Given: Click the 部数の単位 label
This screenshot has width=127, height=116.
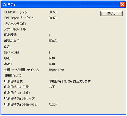Looking at the screenshot, I should [x=12, y=41].
